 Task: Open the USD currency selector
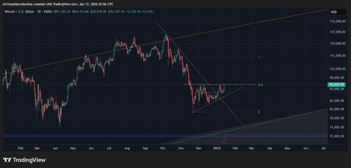[x=333, y=12]
